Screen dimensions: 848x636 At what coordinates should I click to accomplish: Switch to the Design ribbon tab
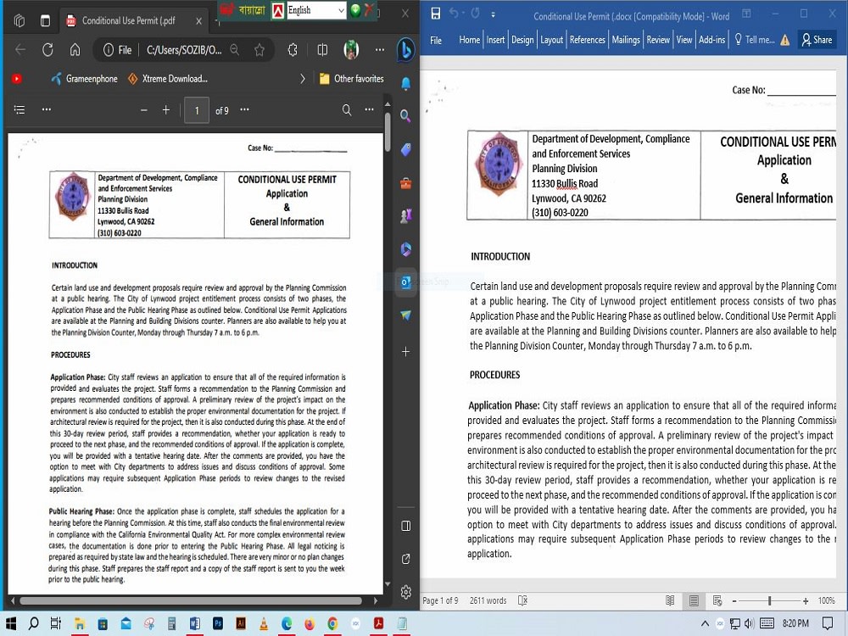[x=522, y=40]
